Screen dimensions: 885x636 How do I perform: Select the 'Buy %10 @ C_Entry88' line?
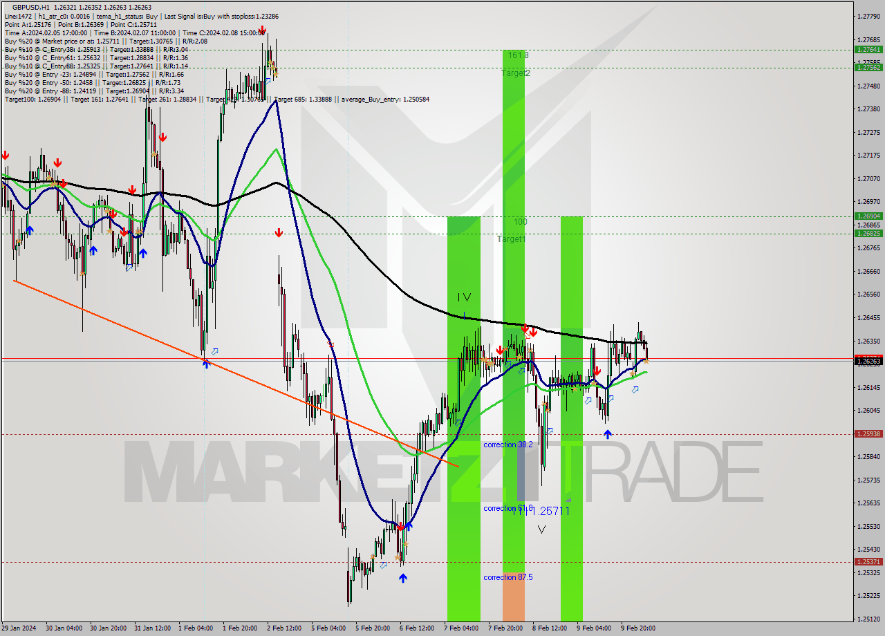coord(96,66)
